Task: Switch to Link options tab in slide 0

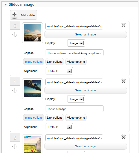Action: click(x=55, y=62)
